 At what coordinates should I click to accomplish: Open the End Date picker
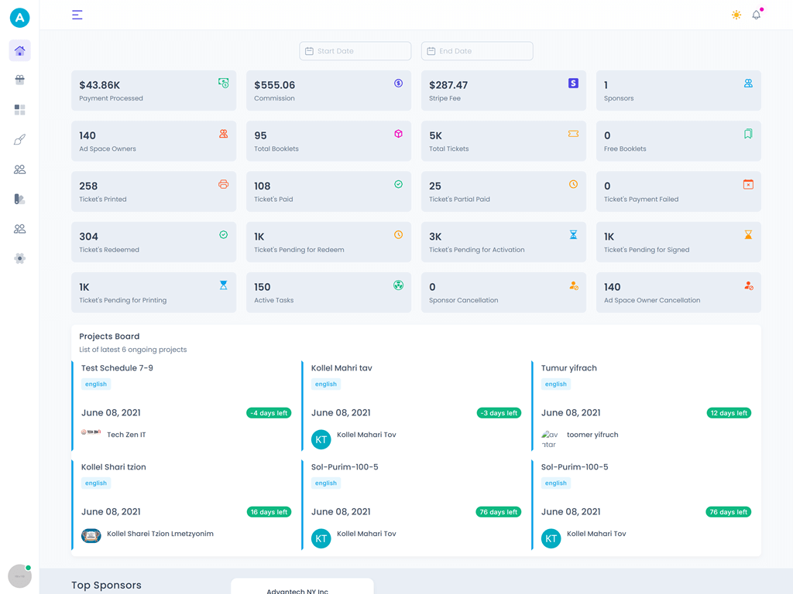[x=477, y=51]
